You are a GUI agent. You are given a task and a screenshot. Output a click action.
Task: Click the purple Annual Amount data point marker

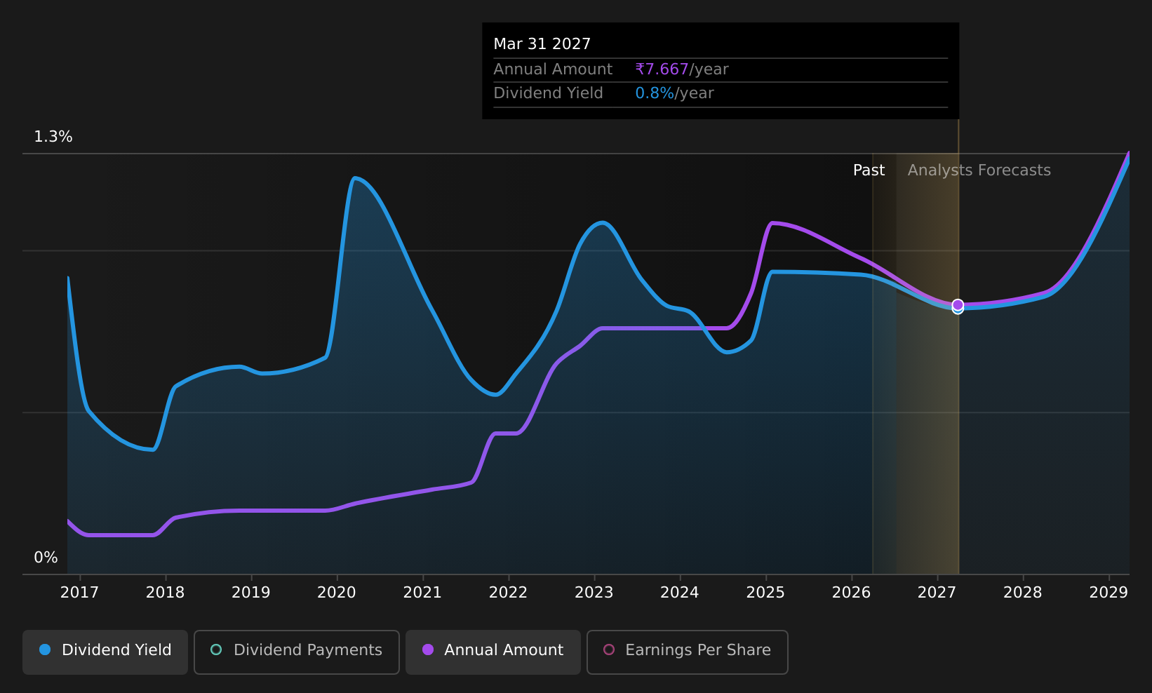click(x=958, y=304)
